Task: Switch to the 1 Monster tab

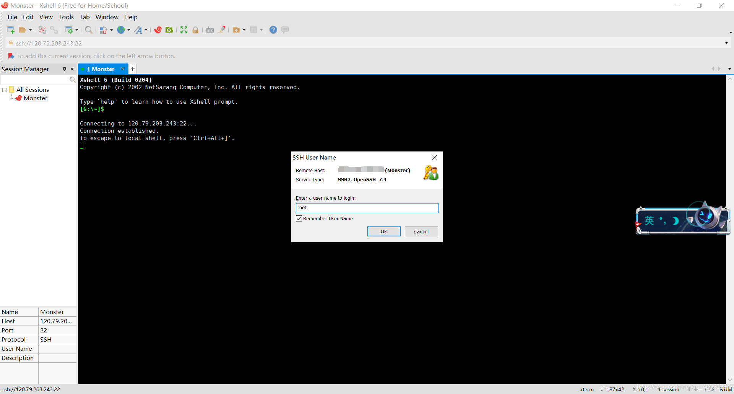Action: [x=101, y=69]
